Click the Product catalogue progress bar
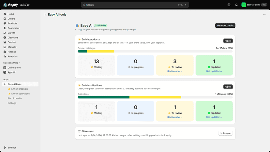This screenshot has width=270, height=152. (155, 51)
